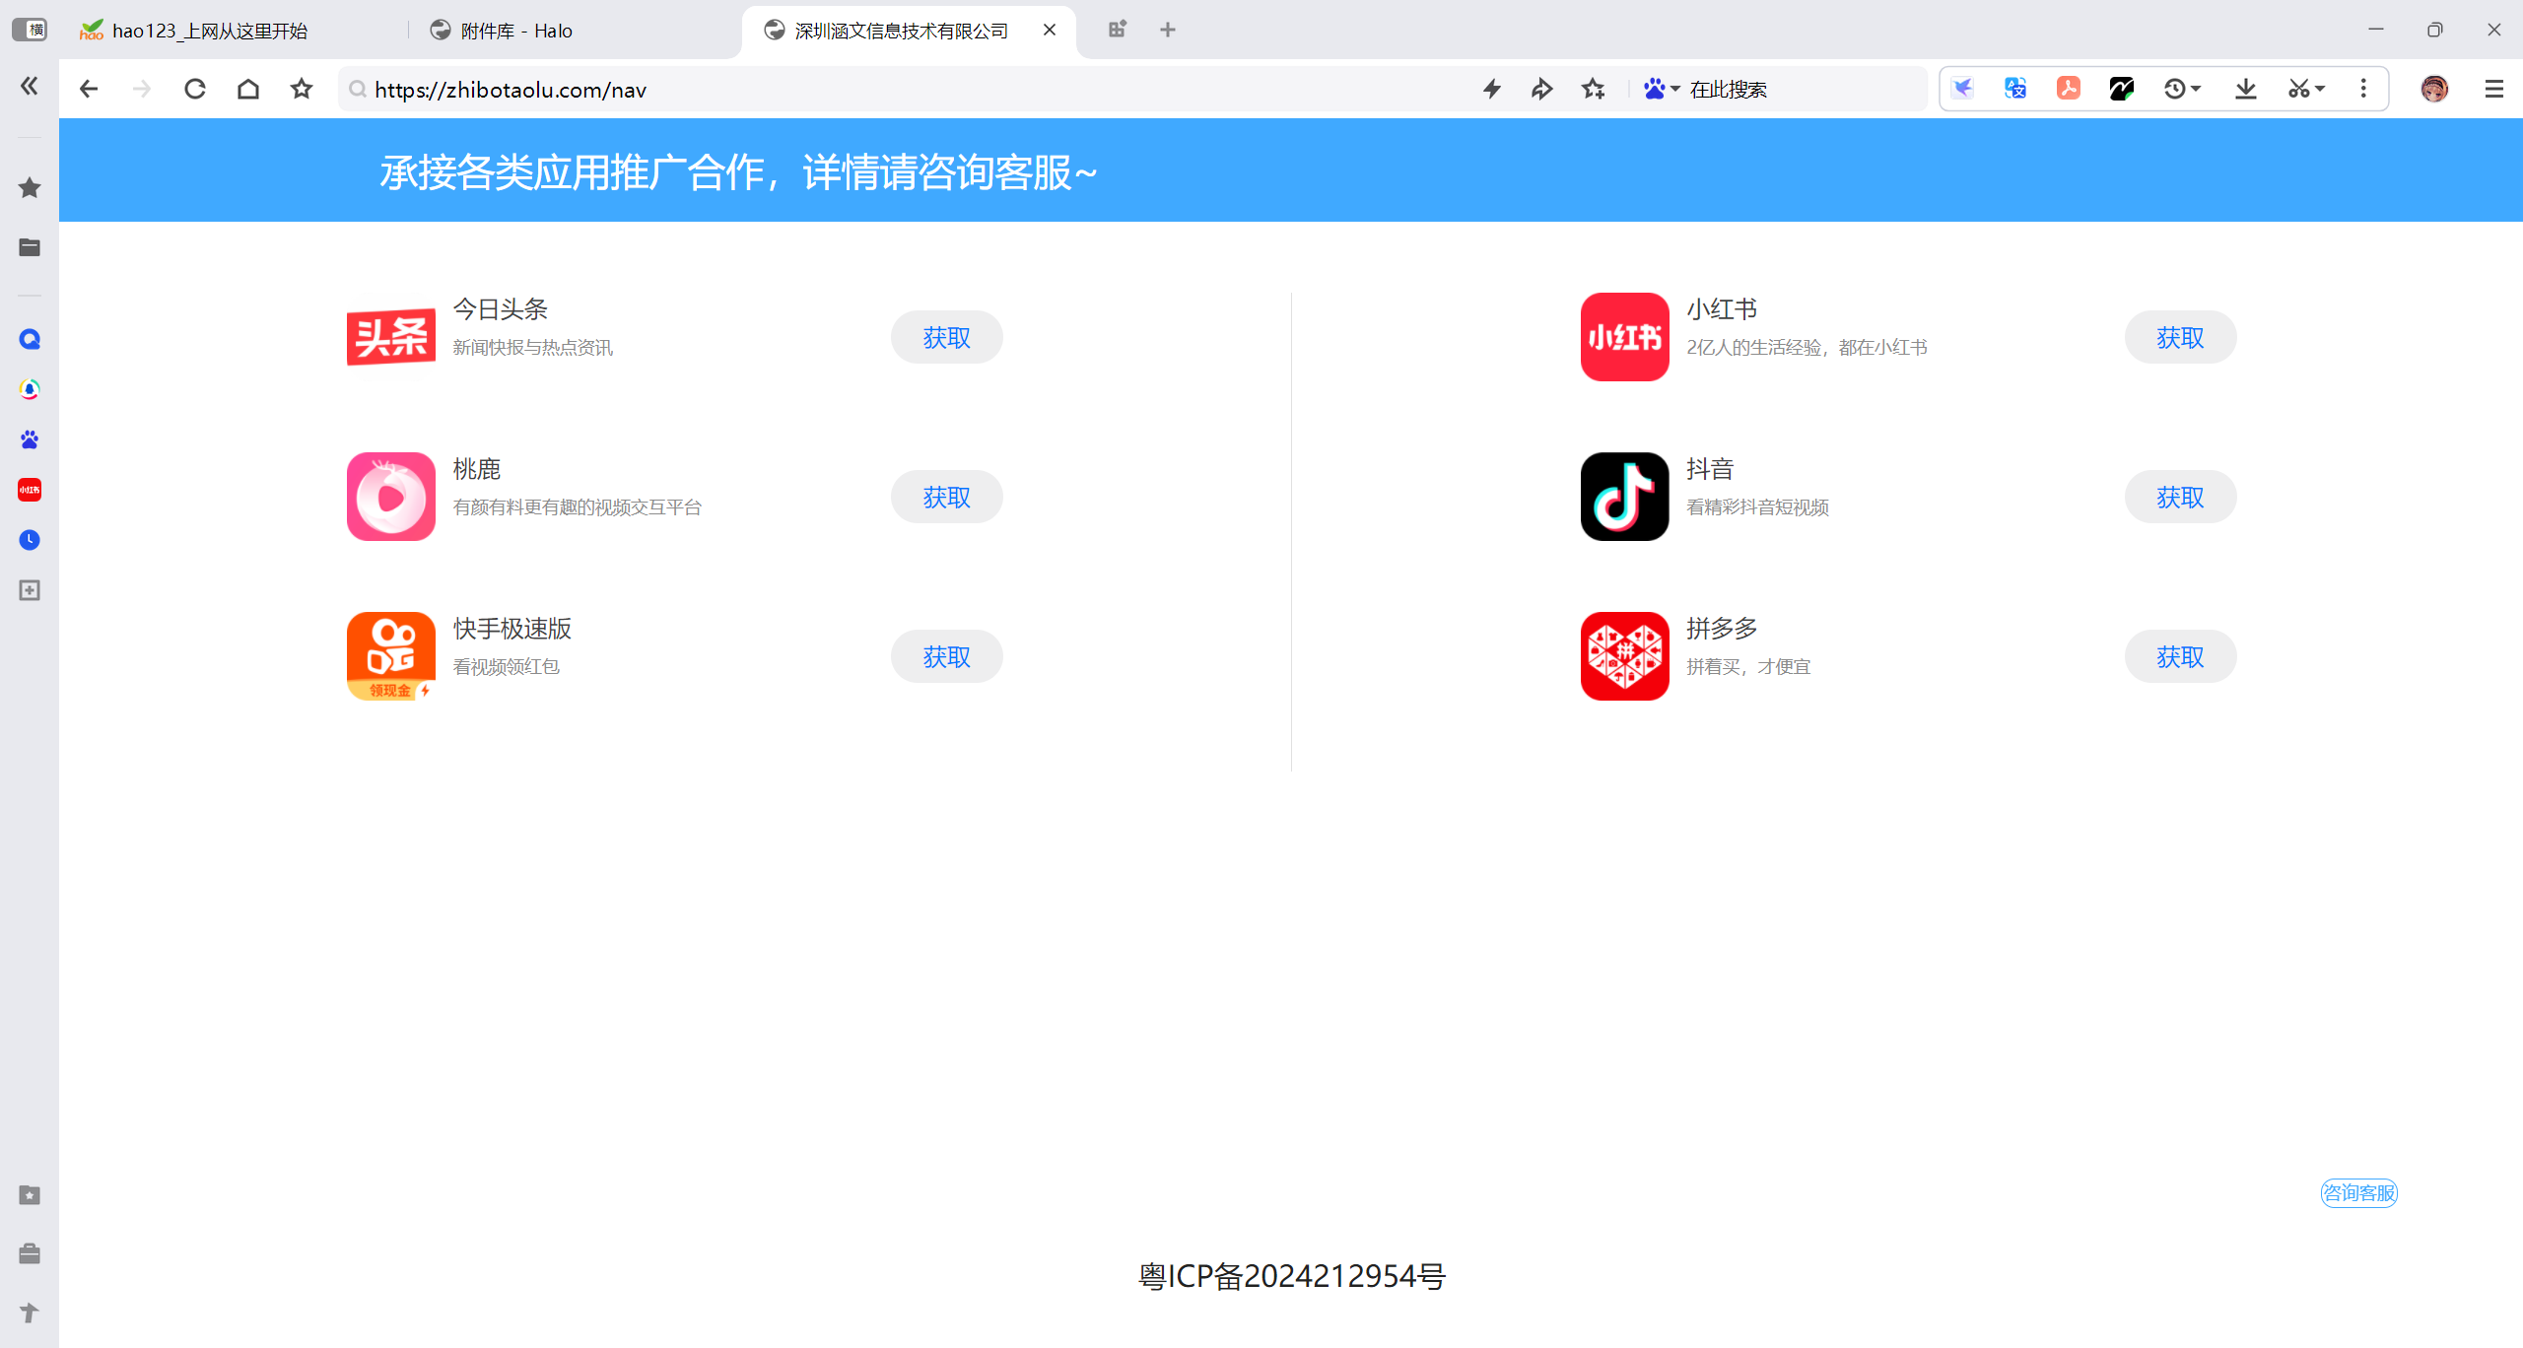Collapse the browser sidebar with double chevron

point(30,86)
